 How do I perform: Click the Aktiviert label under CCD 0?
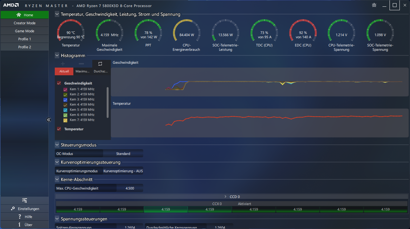click(244, 204)
